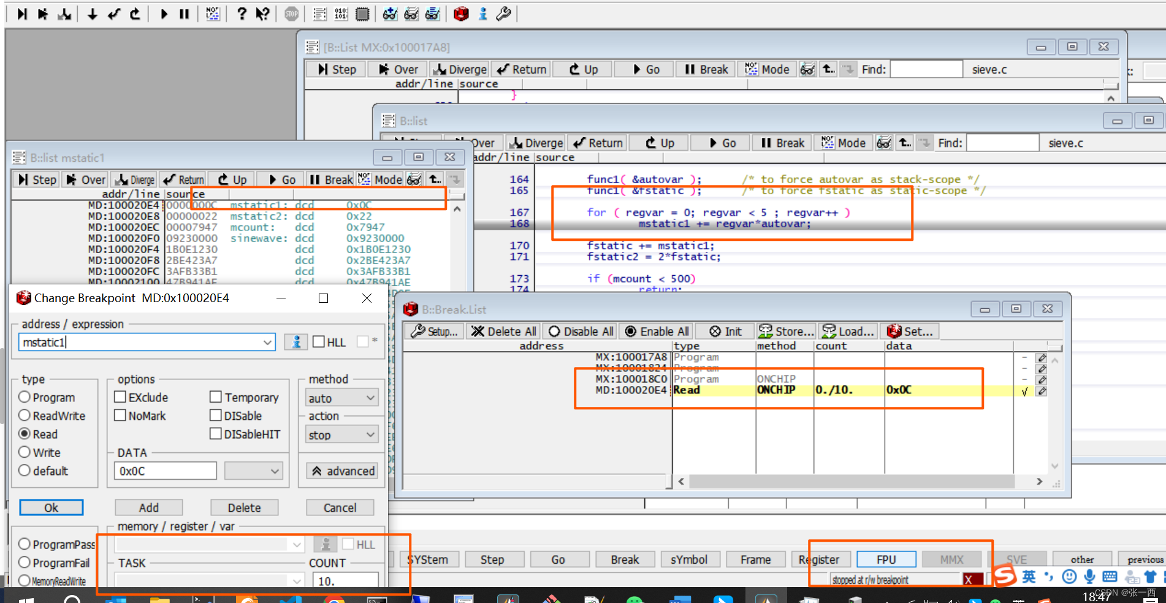Check the HLL checkbox by address field
Screen dimensions: 1166x603
pos(319,342)
